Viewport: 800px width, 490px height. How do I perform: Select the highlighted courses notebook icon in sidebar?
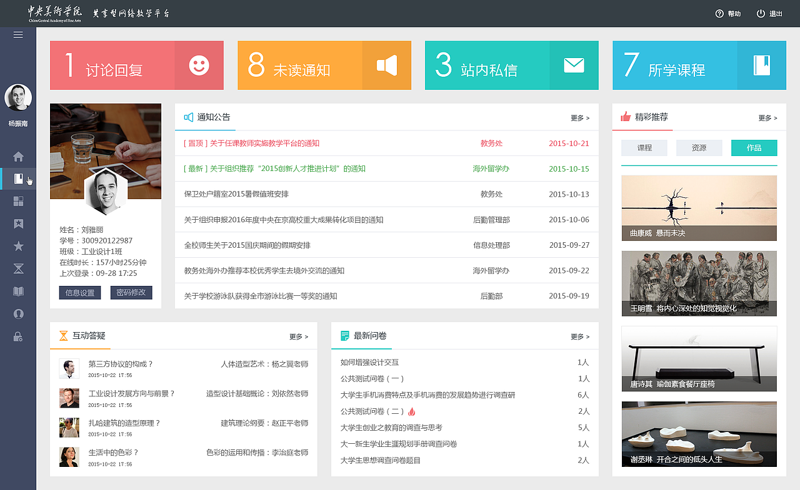click(18, 179)
